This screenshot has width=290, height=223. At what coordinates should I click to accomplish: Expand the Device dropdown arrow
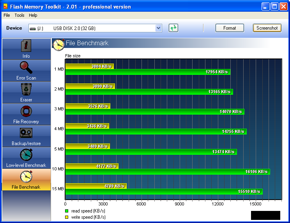tap(159, 28)
